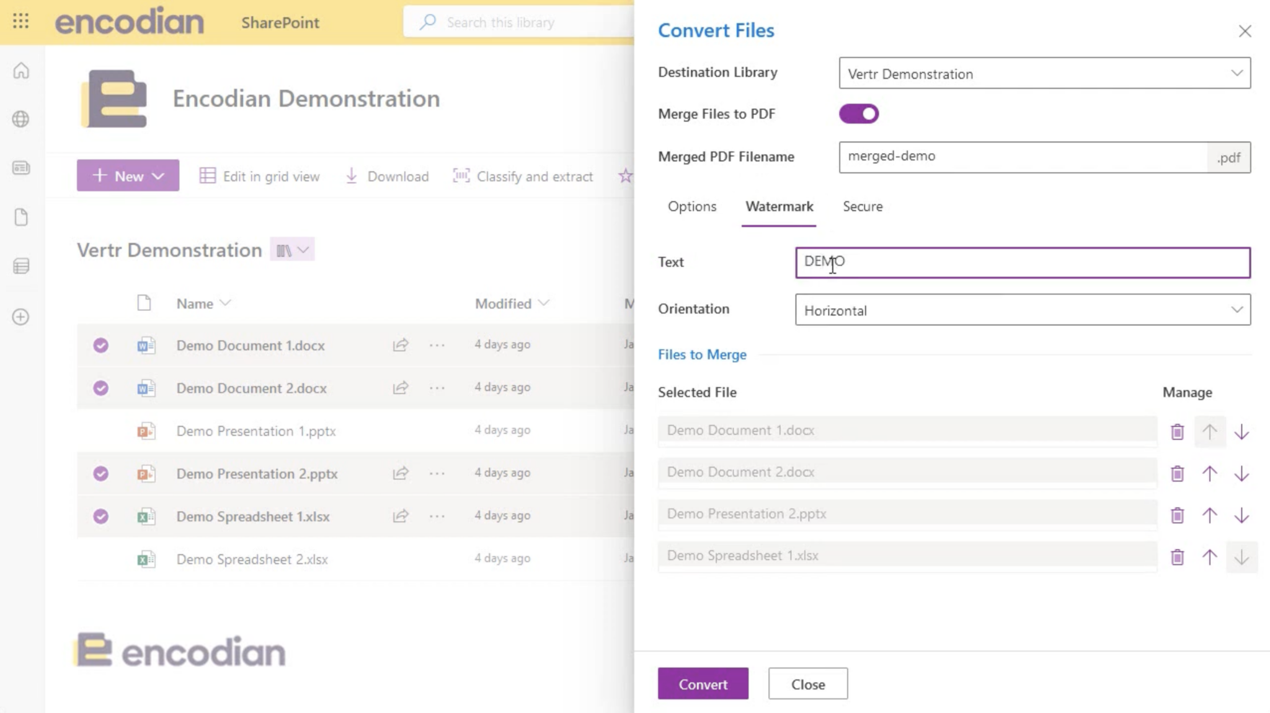
Task: Move Demo Spreadsheet 1.xlsx up in merge order
Action: 1209,558
